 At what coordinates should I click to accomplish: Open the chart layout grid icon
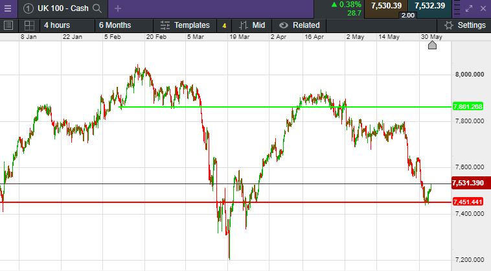29,25
